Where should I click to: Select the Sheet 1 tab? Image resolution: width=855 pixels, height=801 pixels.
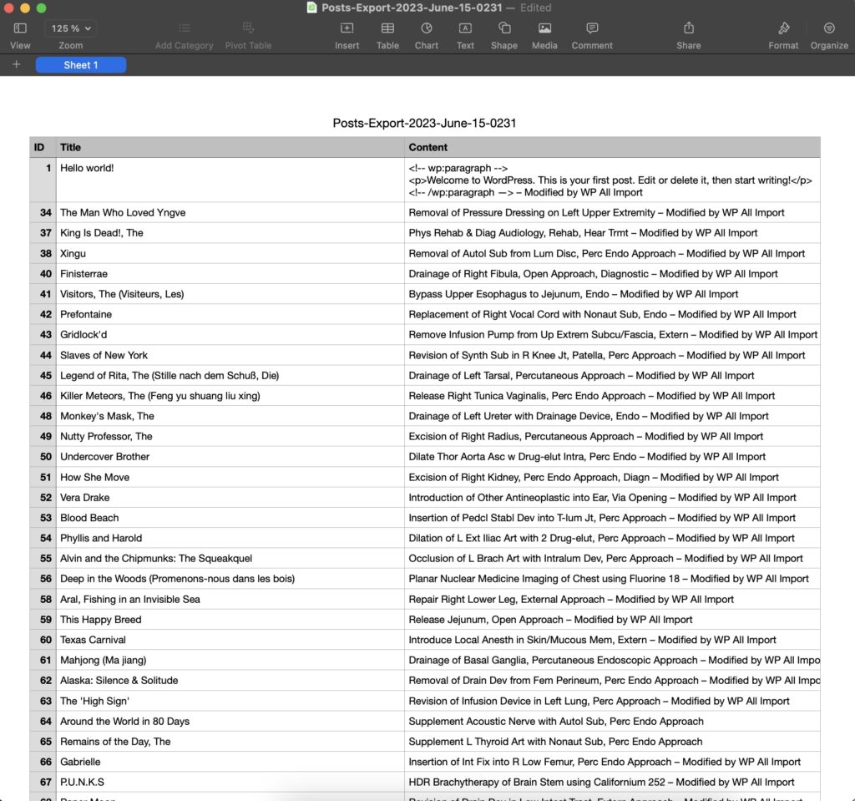[80, 64]
